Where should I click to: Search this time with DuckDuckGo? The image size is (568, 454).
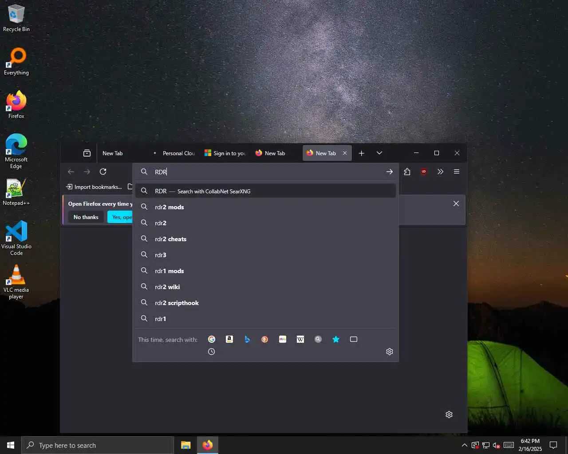pyautogui.click(x=265, y=339)
